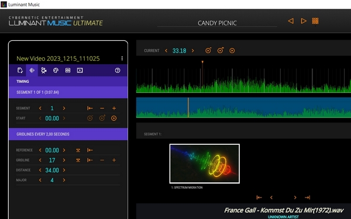Select the Spectrum Migration thumbnail

click(205, 164)
